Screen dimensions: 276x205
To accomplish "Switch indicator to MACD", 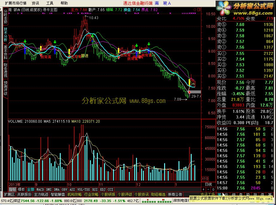I will click(x=40, y=189).
